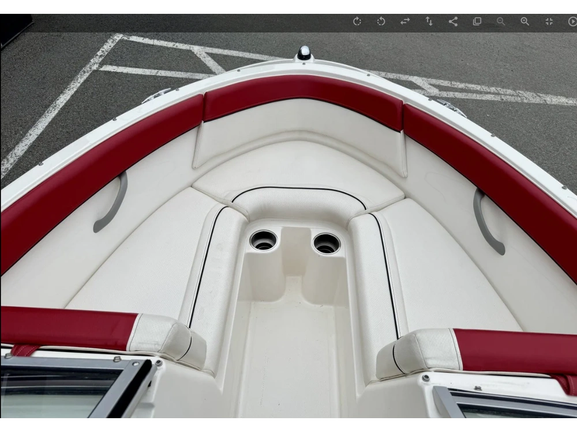This screenshot has width=577, height=432.
Task: Select the rotate left toolbar control
Action: pos(381,21)
